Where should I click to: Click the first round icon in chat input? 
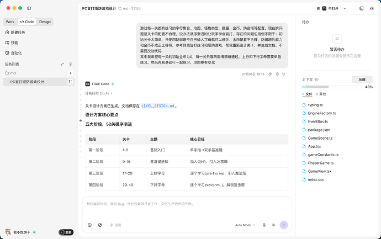[x=89, y=225]
